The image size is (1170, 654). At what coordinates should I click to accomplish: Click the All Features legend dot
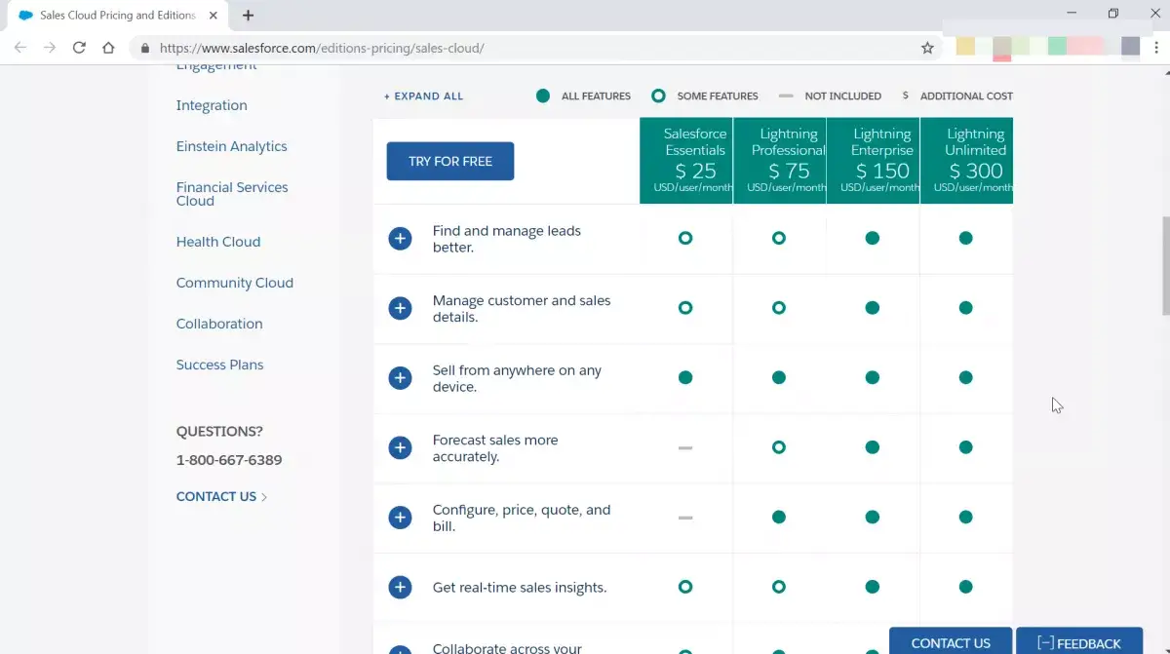pyautogui.click(x=543, y=96)
